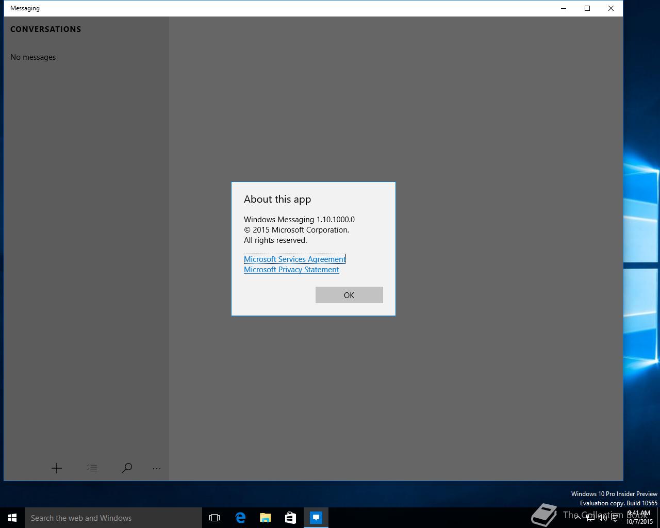Open the Windows Start menu
This screenshot has width=660, height=528.
point(12,518)
